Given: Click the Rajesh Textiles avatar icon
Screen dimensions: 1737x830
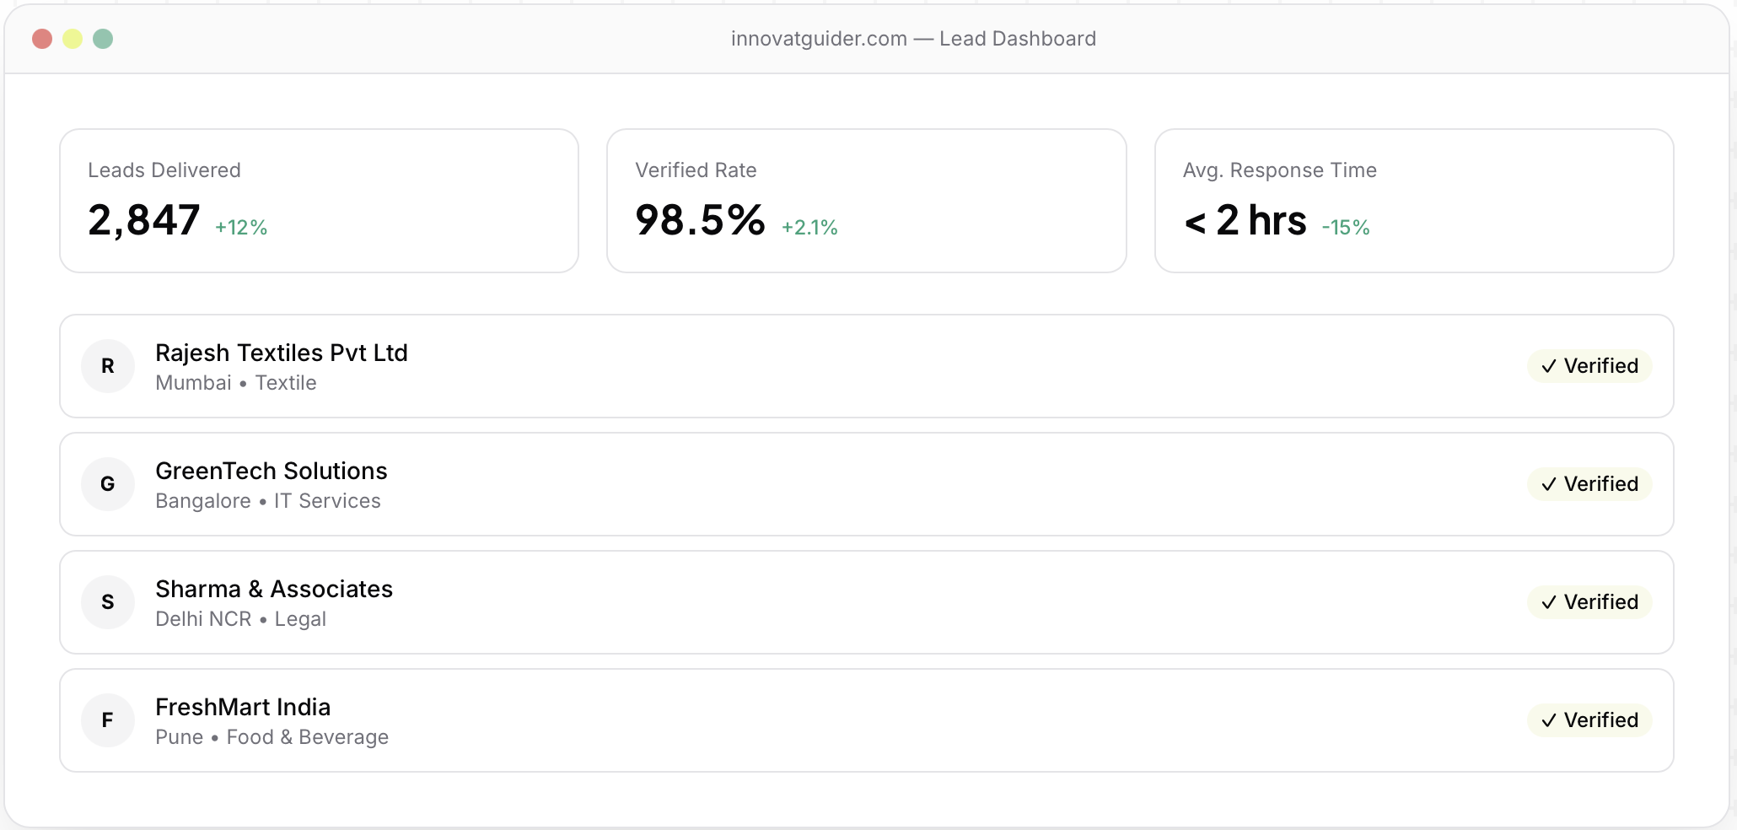Looking at the screenshot, I should click(x=108, y=366).
